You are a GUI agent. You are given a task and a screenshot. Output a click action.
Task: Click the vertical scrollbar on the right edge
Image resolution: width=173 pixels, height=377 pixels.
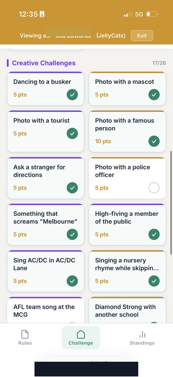[171, 202]
